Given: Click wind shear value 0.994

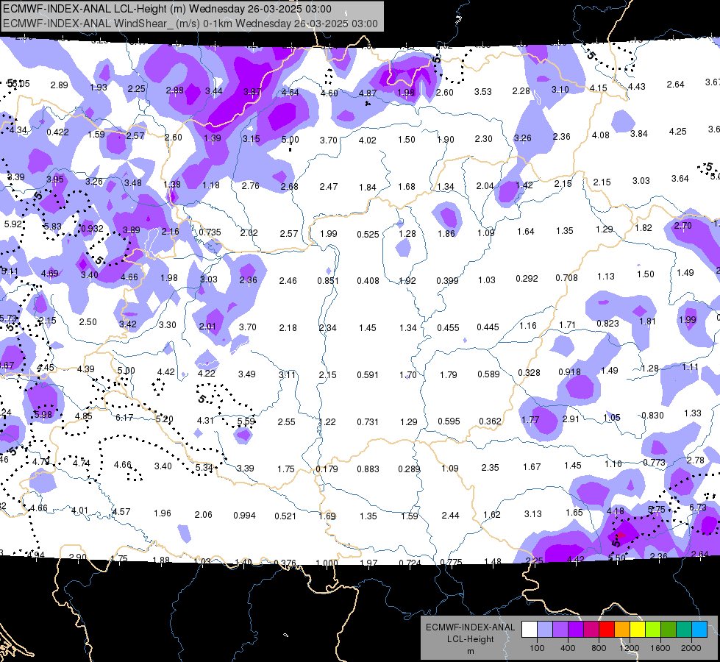Looking at the screenshot, I should (x=244, y=516).
